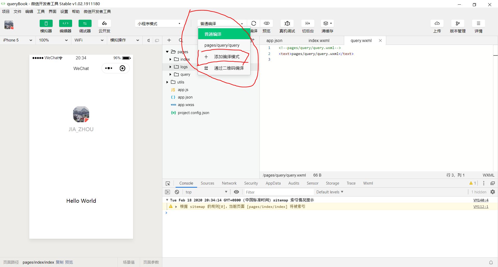Open the 项目 (Project) menu
The width and height of the screenshot is (498, 267).
coord(6,11)
